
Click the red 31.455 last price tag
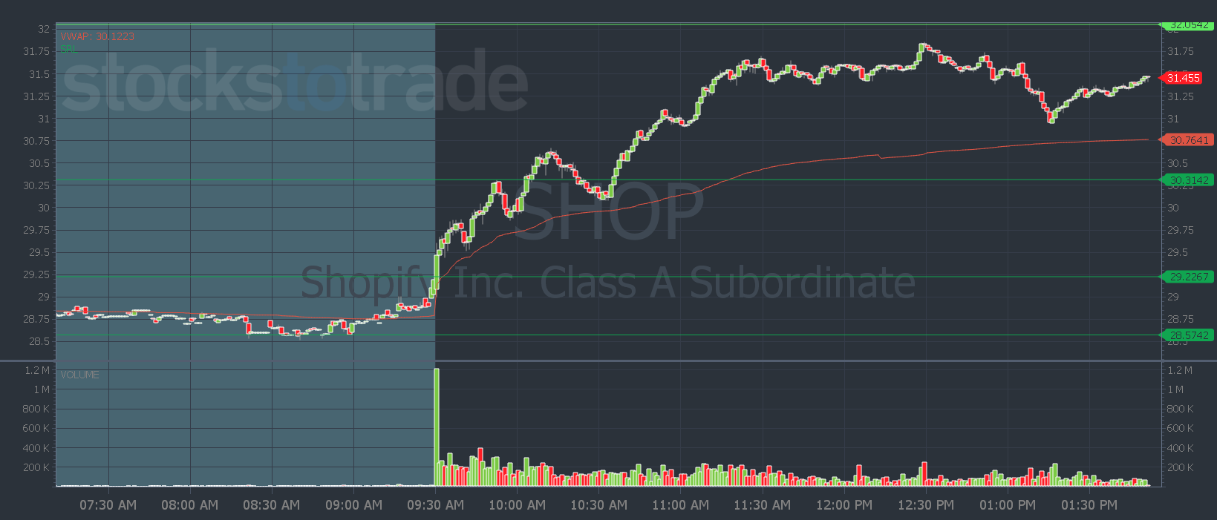(x=1183, y=78)
